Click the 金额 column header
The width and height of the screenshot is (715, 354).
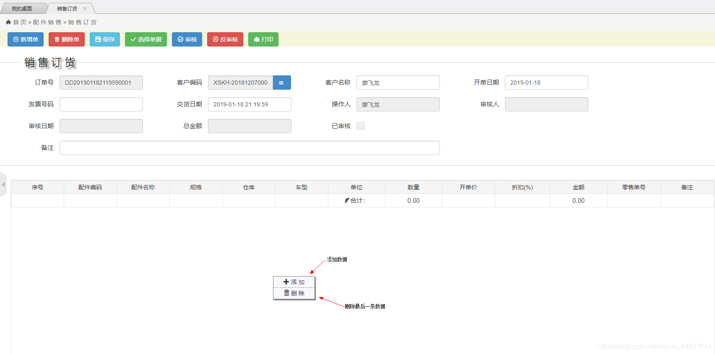pyautogui.click(x=579, y=187)
